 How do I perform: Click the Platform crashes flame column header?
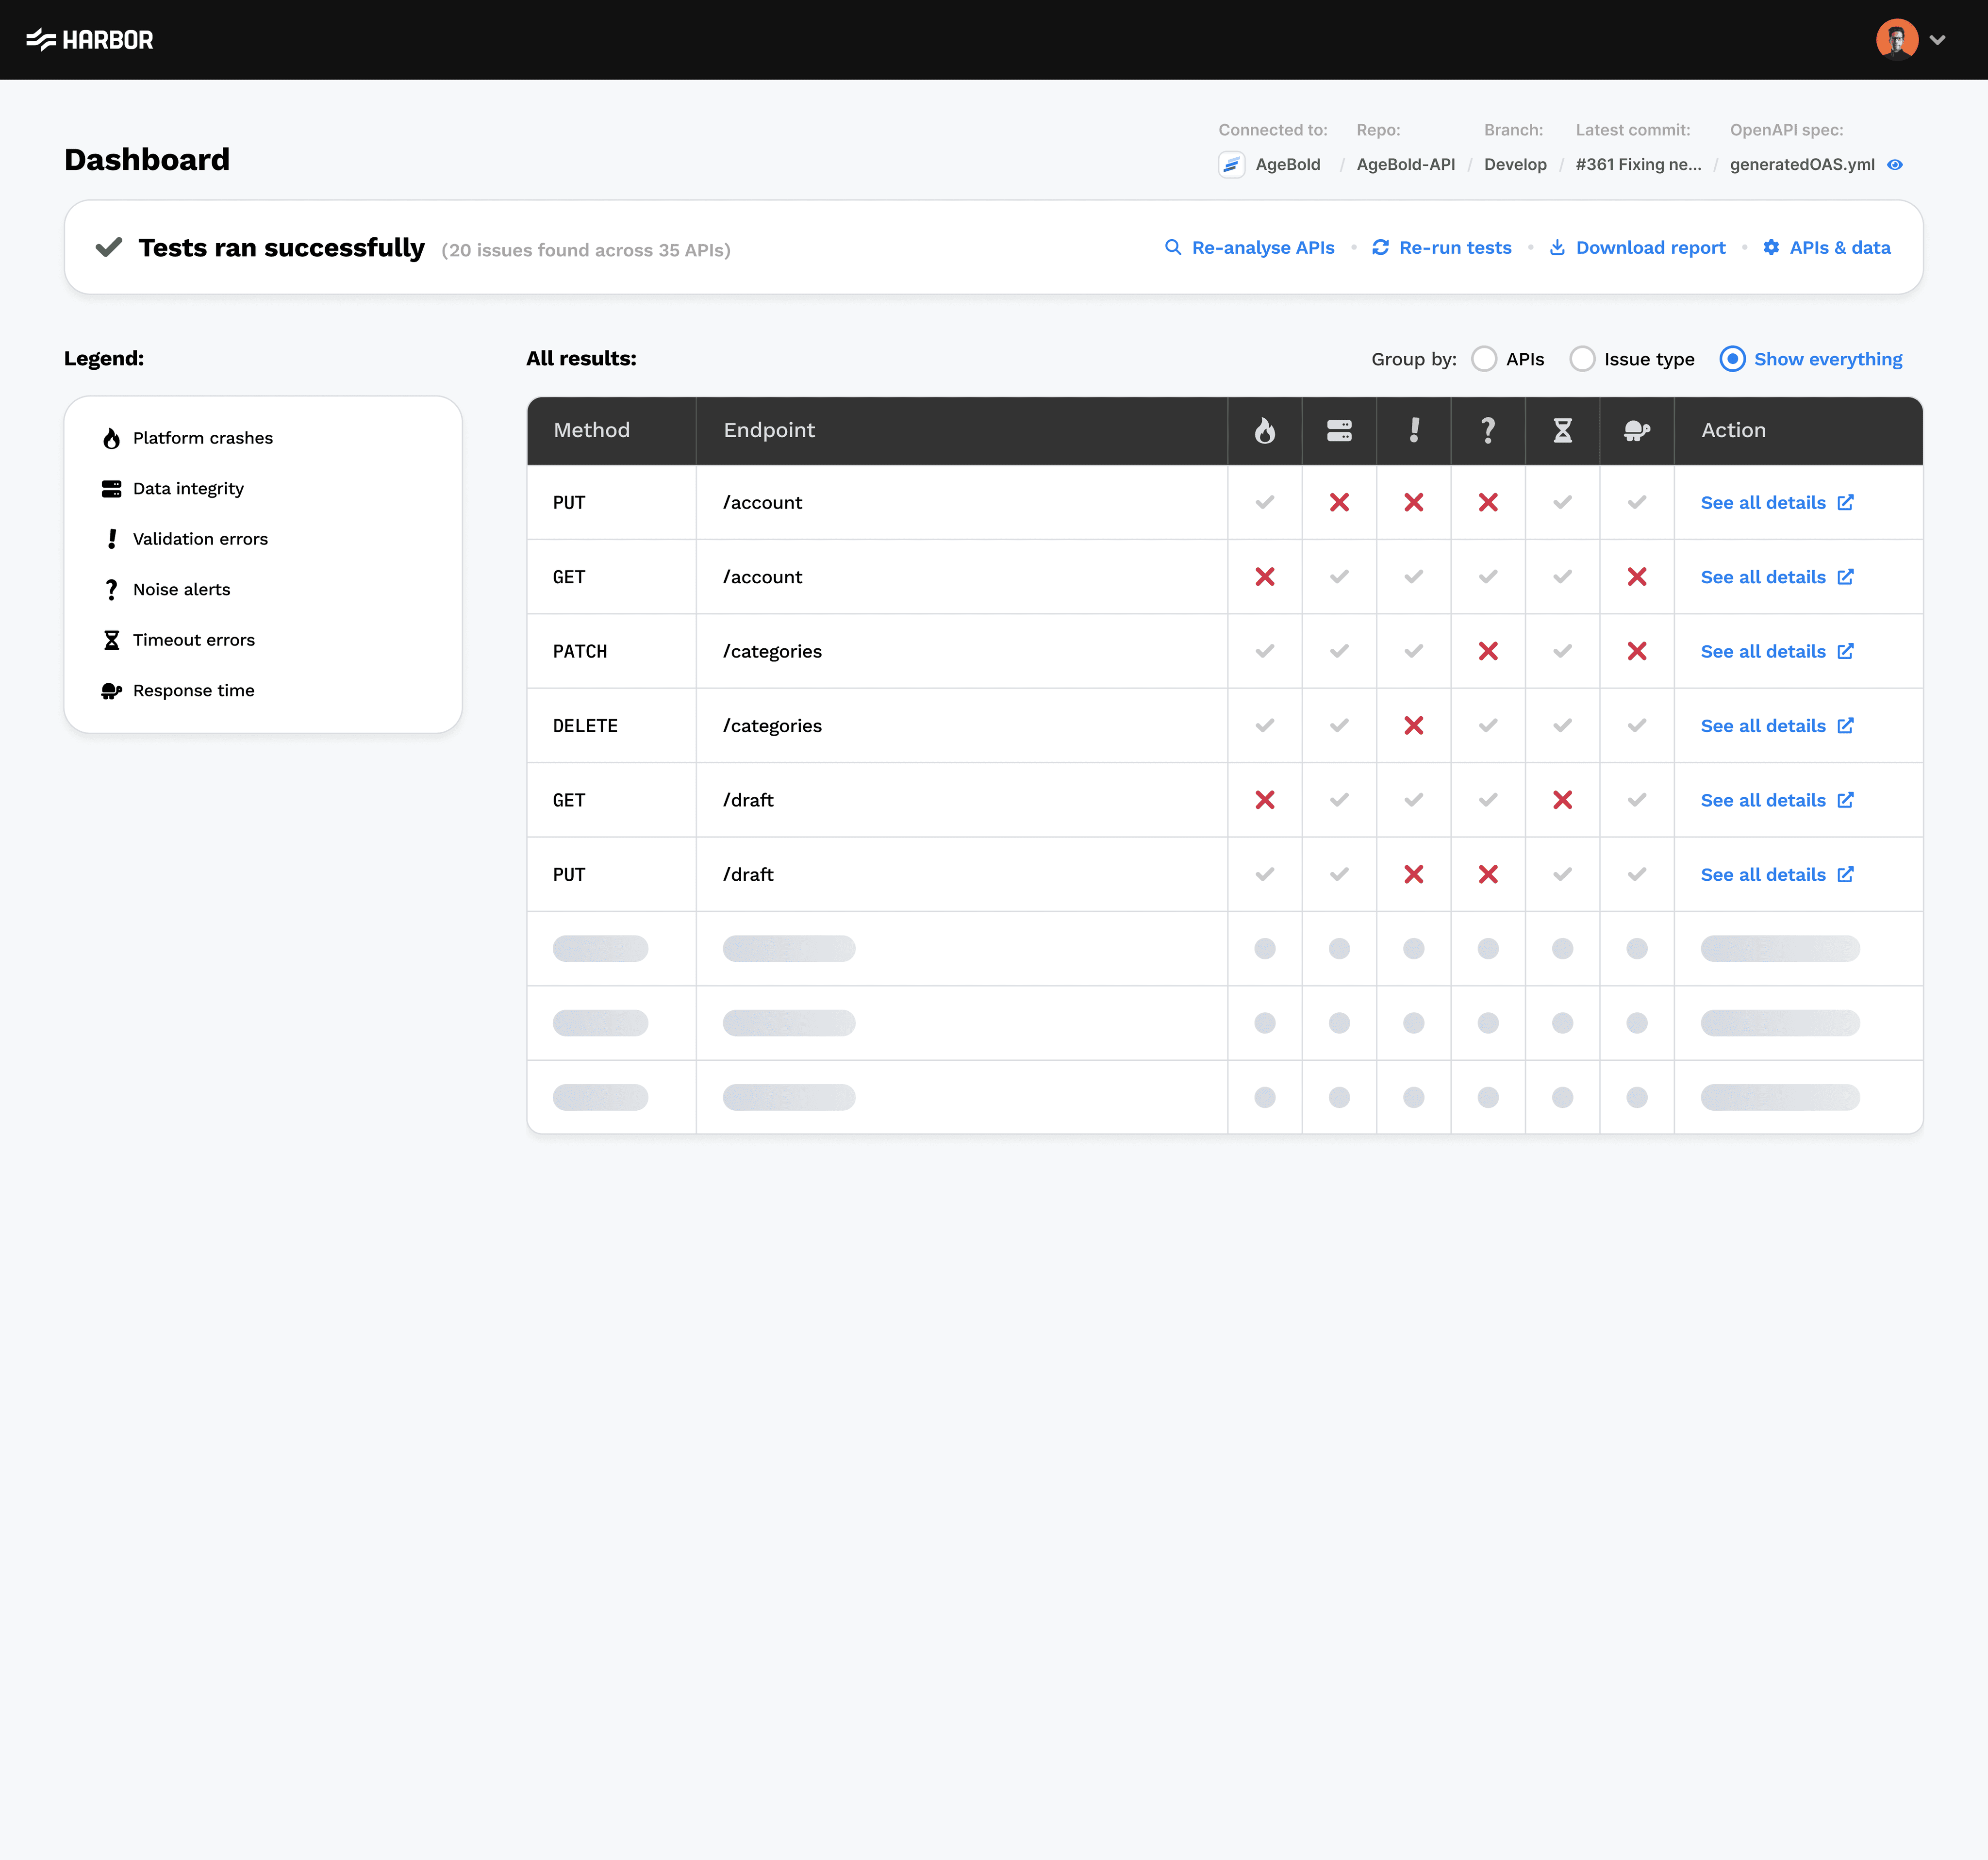tap(1265, 430)
